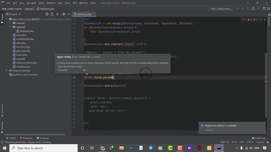Click the PHP language level status item
The image size is (271, 152).
click(x=224, y=142)
